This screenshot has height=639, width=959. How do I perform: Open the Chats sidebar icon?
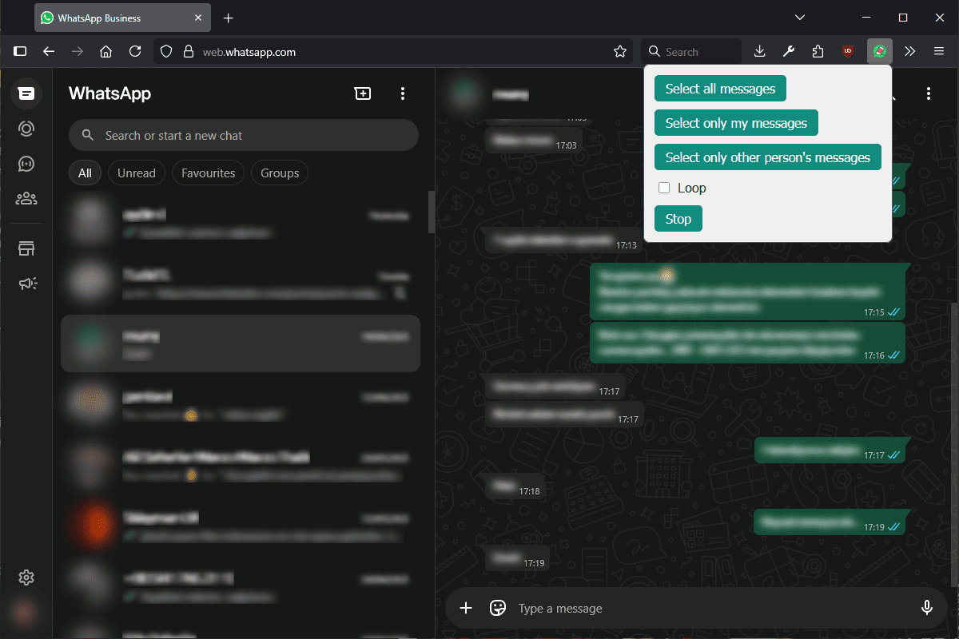coord(26,93)
